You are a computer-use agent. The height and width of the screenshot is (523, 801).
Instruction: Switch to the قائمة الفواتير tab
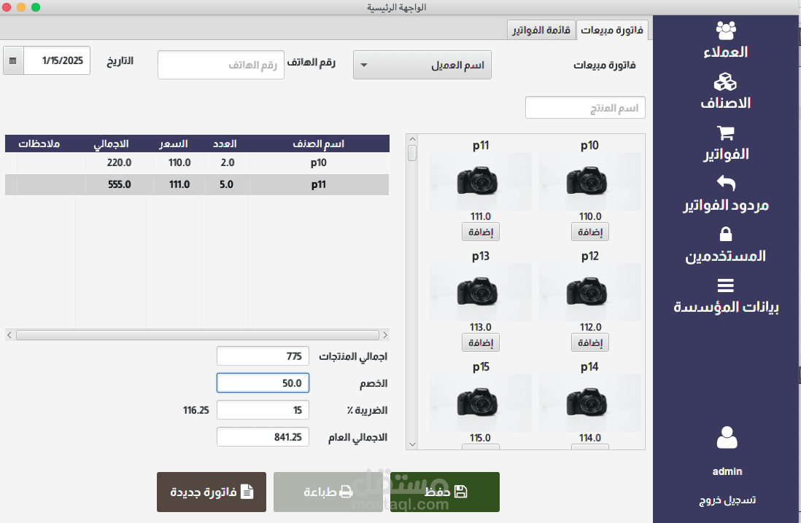(x=541, y=31)
